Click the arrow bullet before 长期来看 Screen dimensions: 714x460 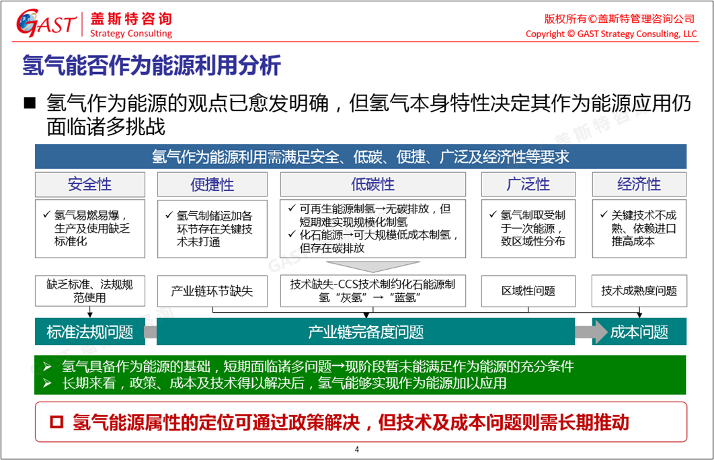coord(46,383)
